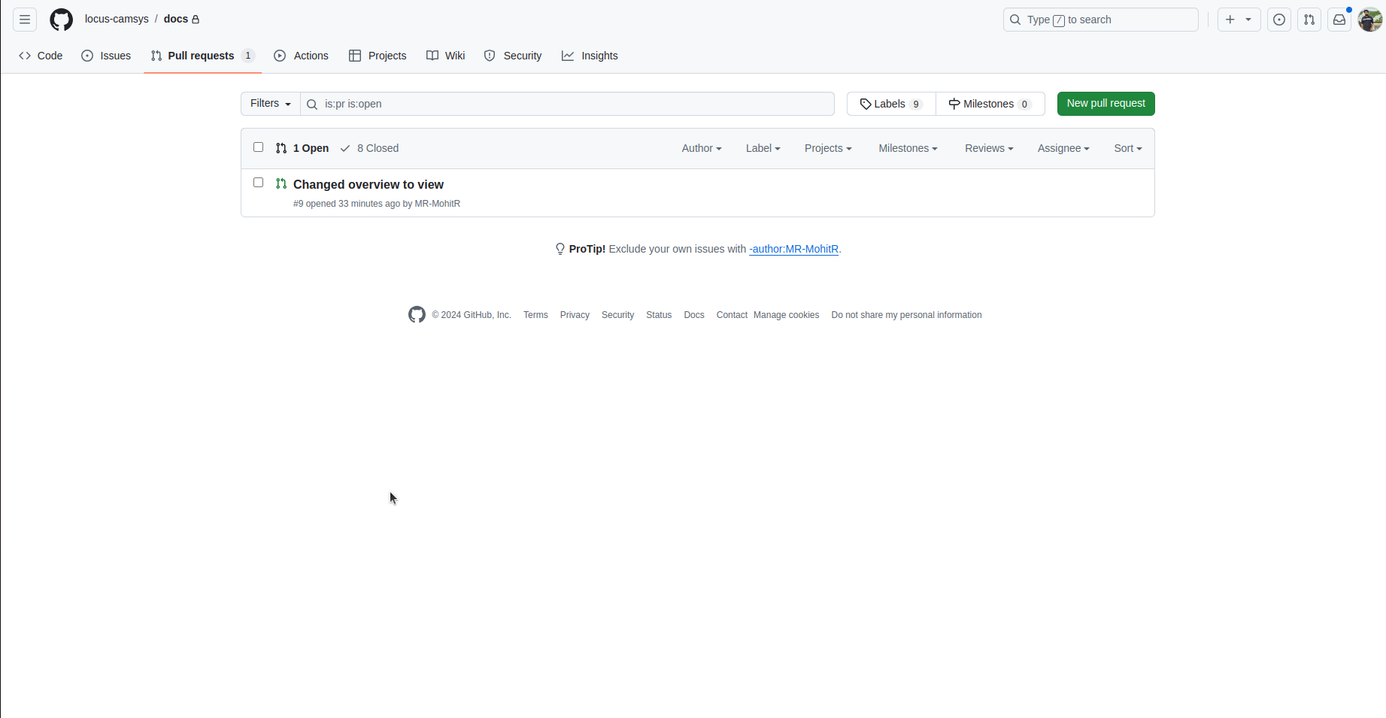This screenshot has height=718, width=1386.
Task: Click the New pull request button
Action: click(x=1105, y=104)
